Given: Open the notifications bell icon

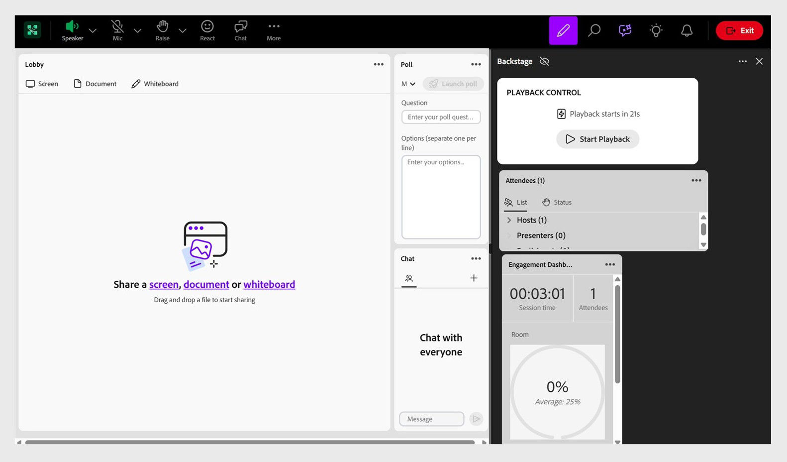Looking at the screenshot, I should pyautogui.click(x=687, y=30).
